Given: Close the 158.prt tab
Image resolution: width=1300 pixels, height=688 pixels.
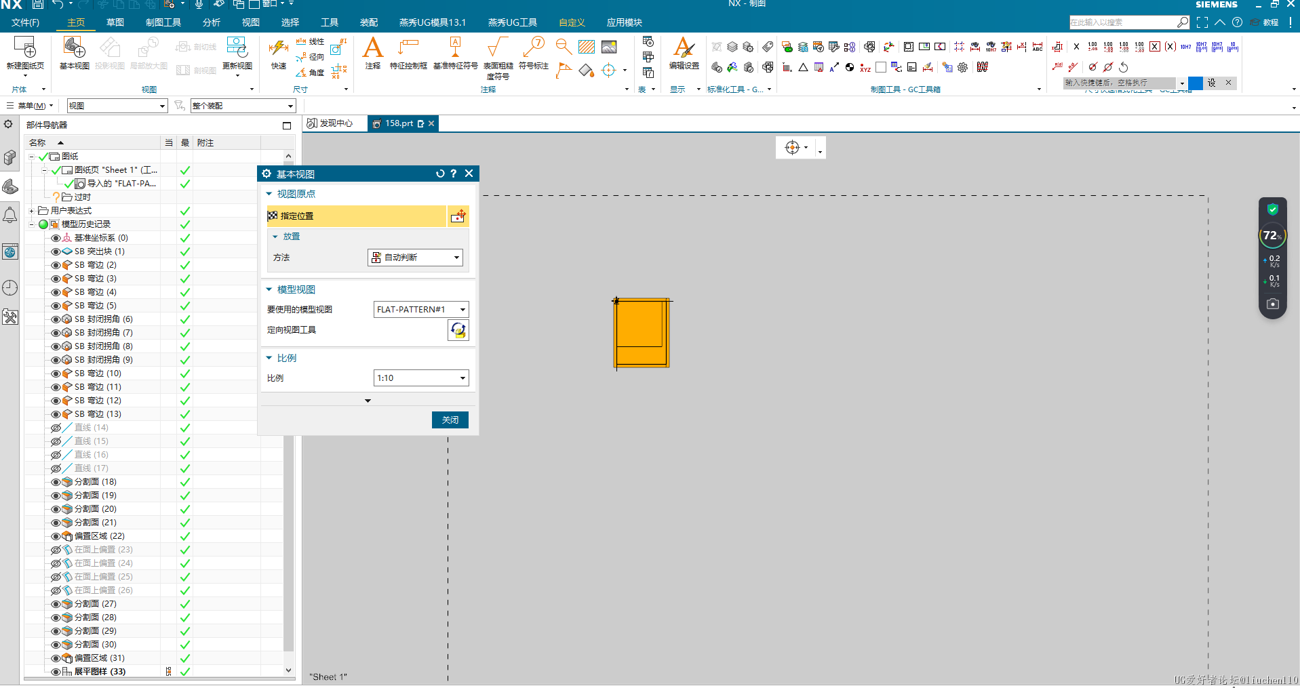Looking at the screenshot, I should [431, 123].
